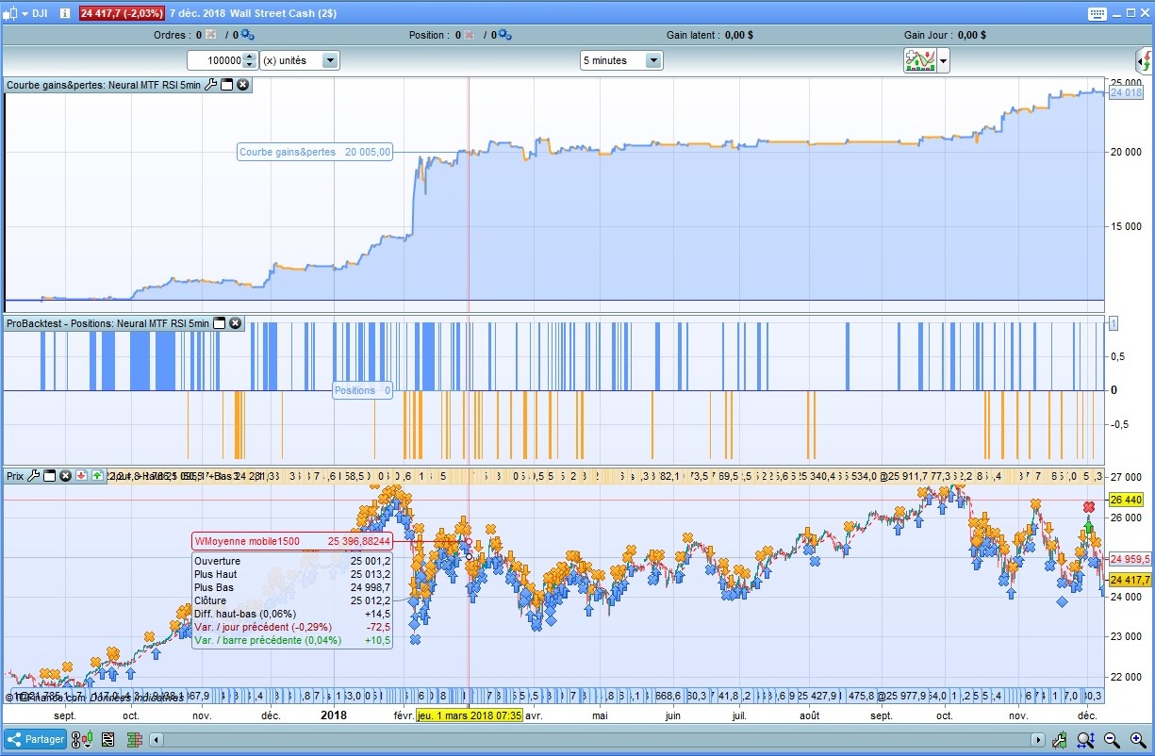The image size is (1155, 756).
Task: Open settings wrench for Courbe gains&pertes panel
Action: tap(211, 85)
